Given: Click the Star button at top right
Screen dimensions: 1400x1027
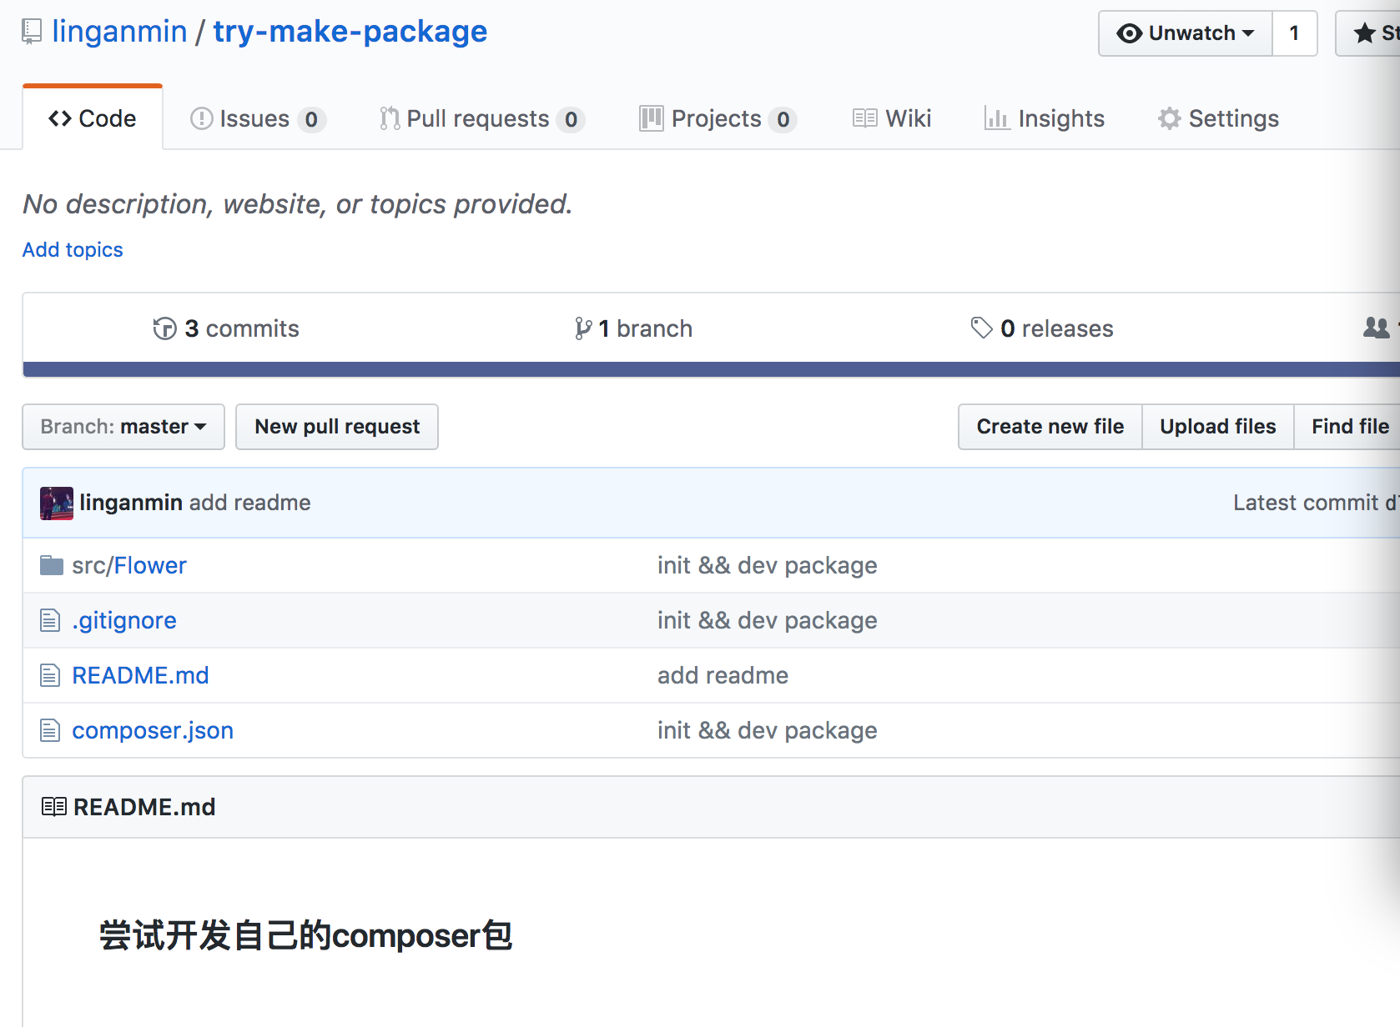Looking at the screenshot, I should tap(1368, 33).
